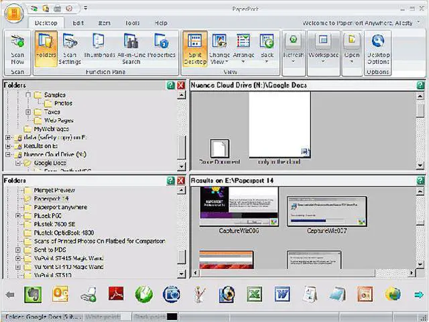The image size is (429, 322).
Task: Show Thumbnails in the function pane
Action: (x=99, y=49)
